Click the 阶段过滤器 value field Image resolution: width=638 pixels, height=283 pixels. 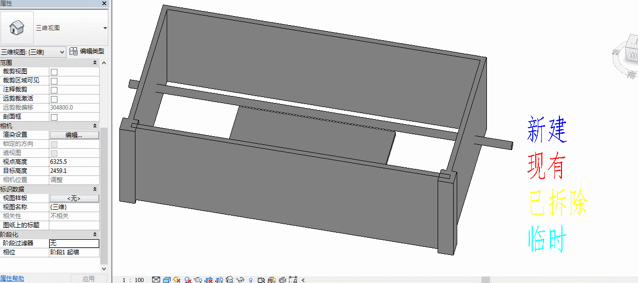coord(74,243)
